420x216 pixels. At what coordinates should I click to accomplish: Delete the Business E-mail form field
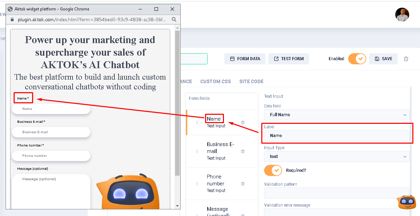click(243, 151)
